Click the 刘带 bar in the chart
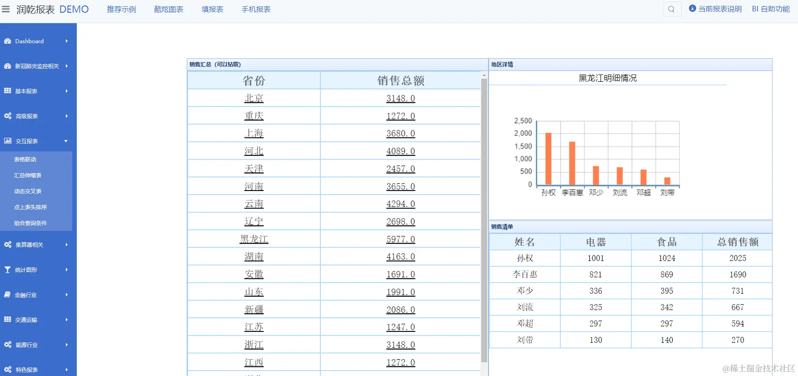 (x=667, y=181)
